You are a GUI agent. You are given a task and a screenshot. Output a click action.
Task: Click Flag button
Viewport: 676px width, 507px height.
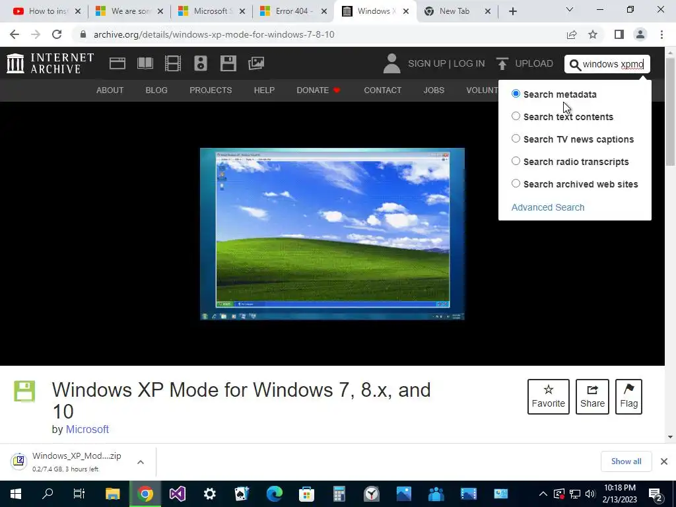pos(628,397)
